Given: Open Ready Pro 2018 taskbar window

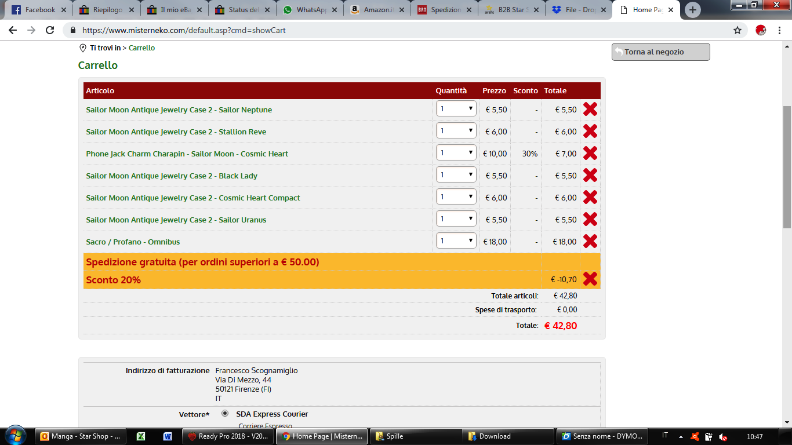Looking at the screenshot, I should [x=229, y=436].
